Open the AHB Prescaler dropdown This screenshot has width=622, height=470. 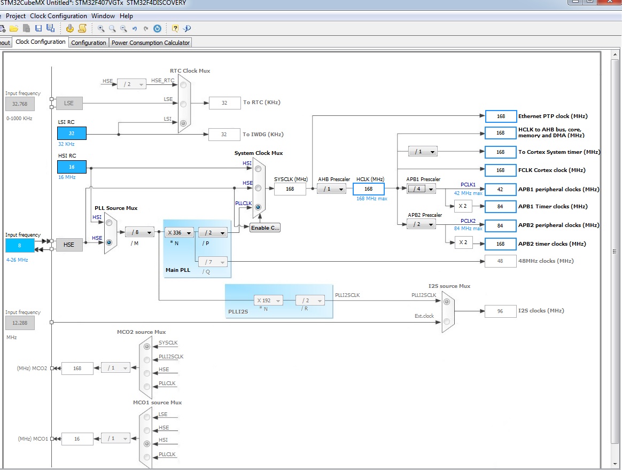click(x=332, y=189)
